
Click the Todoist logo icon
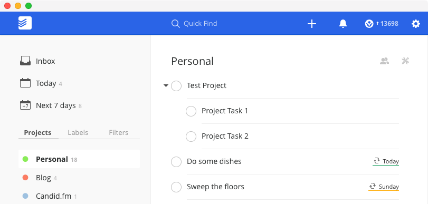click(x=25, y=23)
